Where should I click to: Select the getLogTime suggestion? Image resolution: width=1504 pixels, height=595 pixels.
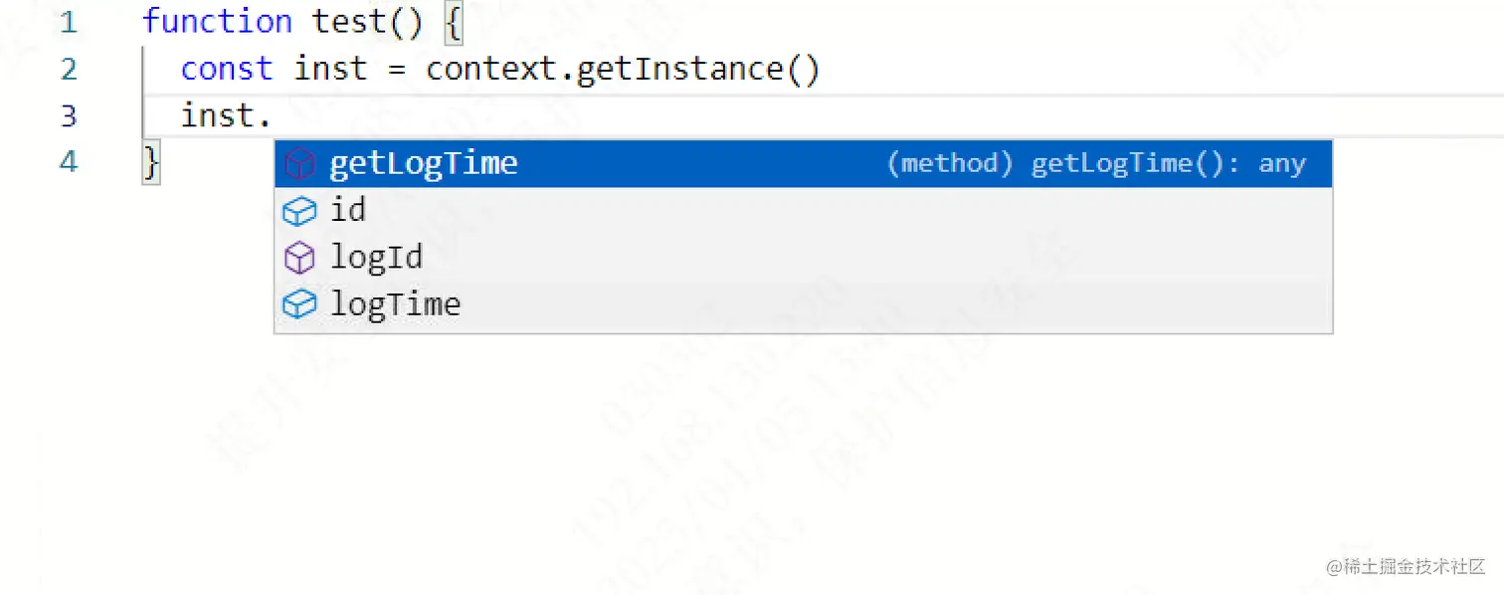pyautogui.click(x=804, y=164)
